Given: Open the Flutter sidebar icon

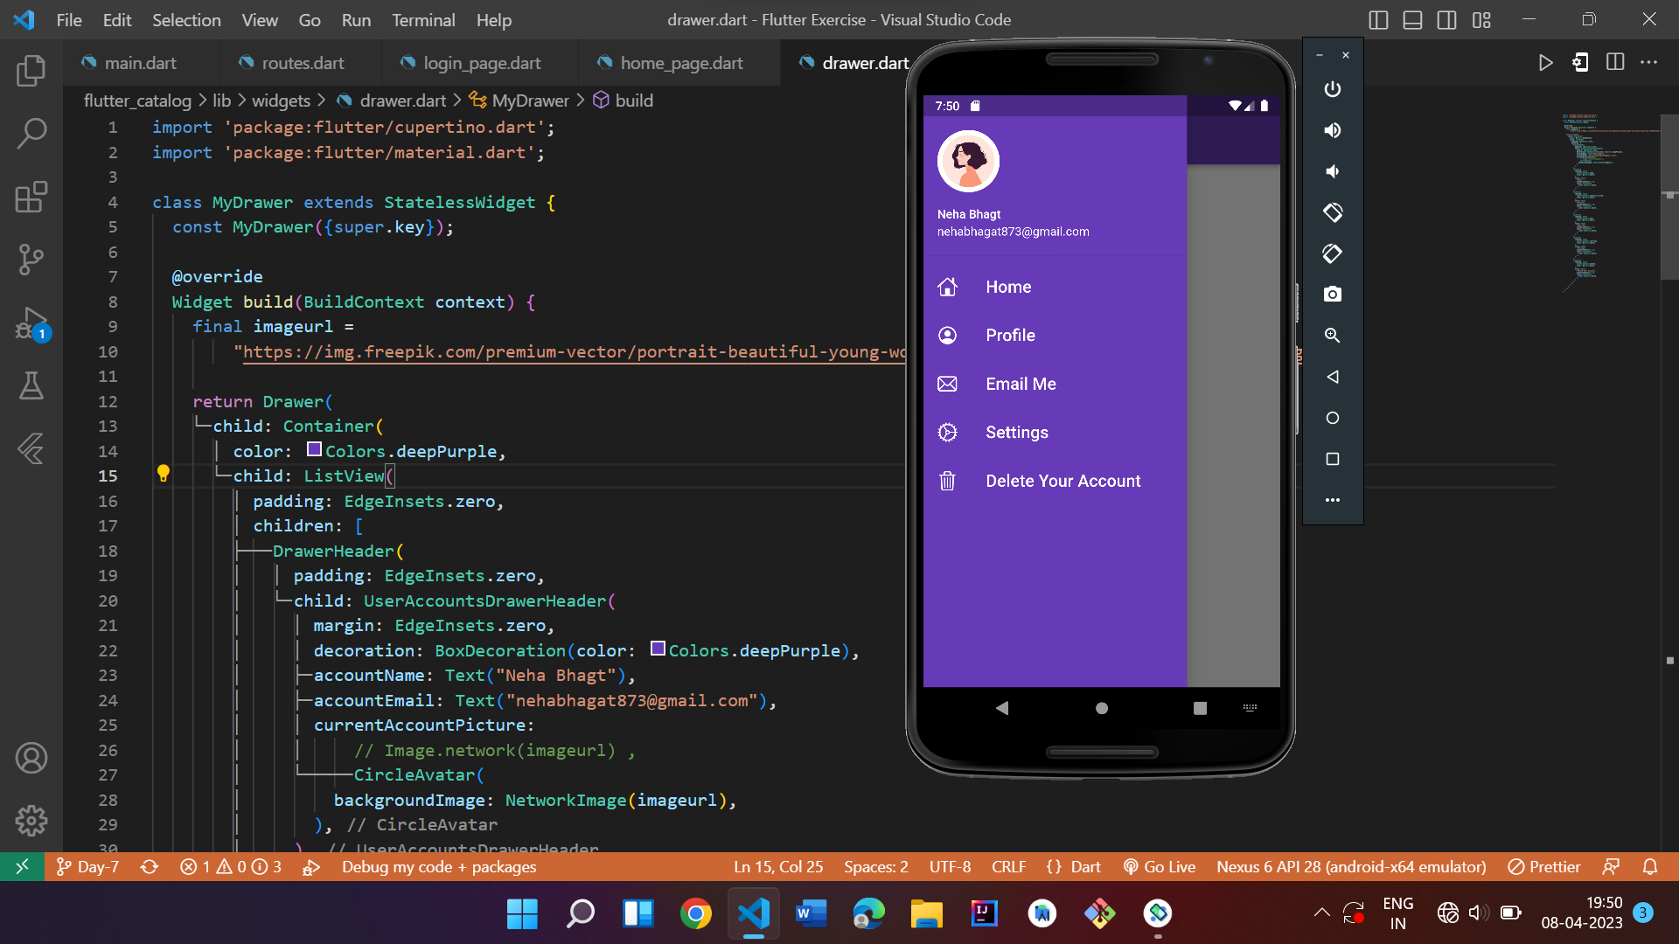Looking at the screenshot, I should (31, 448).
